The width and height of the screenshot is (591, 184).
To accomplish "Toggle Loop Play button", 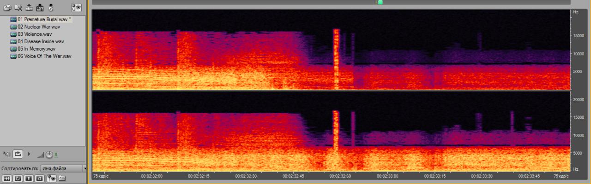I will click(18, 154).
